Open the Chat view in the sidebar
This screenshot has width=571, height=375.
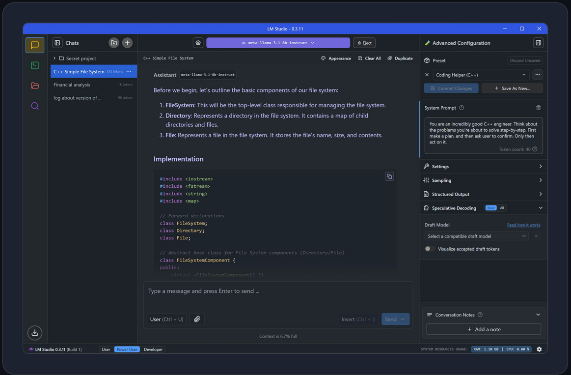(35, 45)
